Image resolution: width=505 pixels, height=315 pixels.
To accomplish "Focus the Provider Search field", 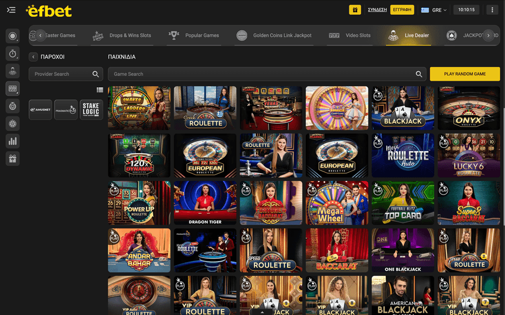I will (66, 74).
